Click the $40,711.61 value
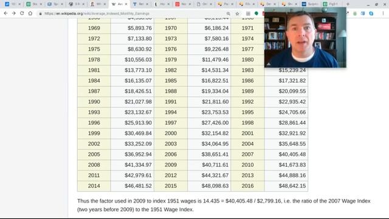 point(215,165)
